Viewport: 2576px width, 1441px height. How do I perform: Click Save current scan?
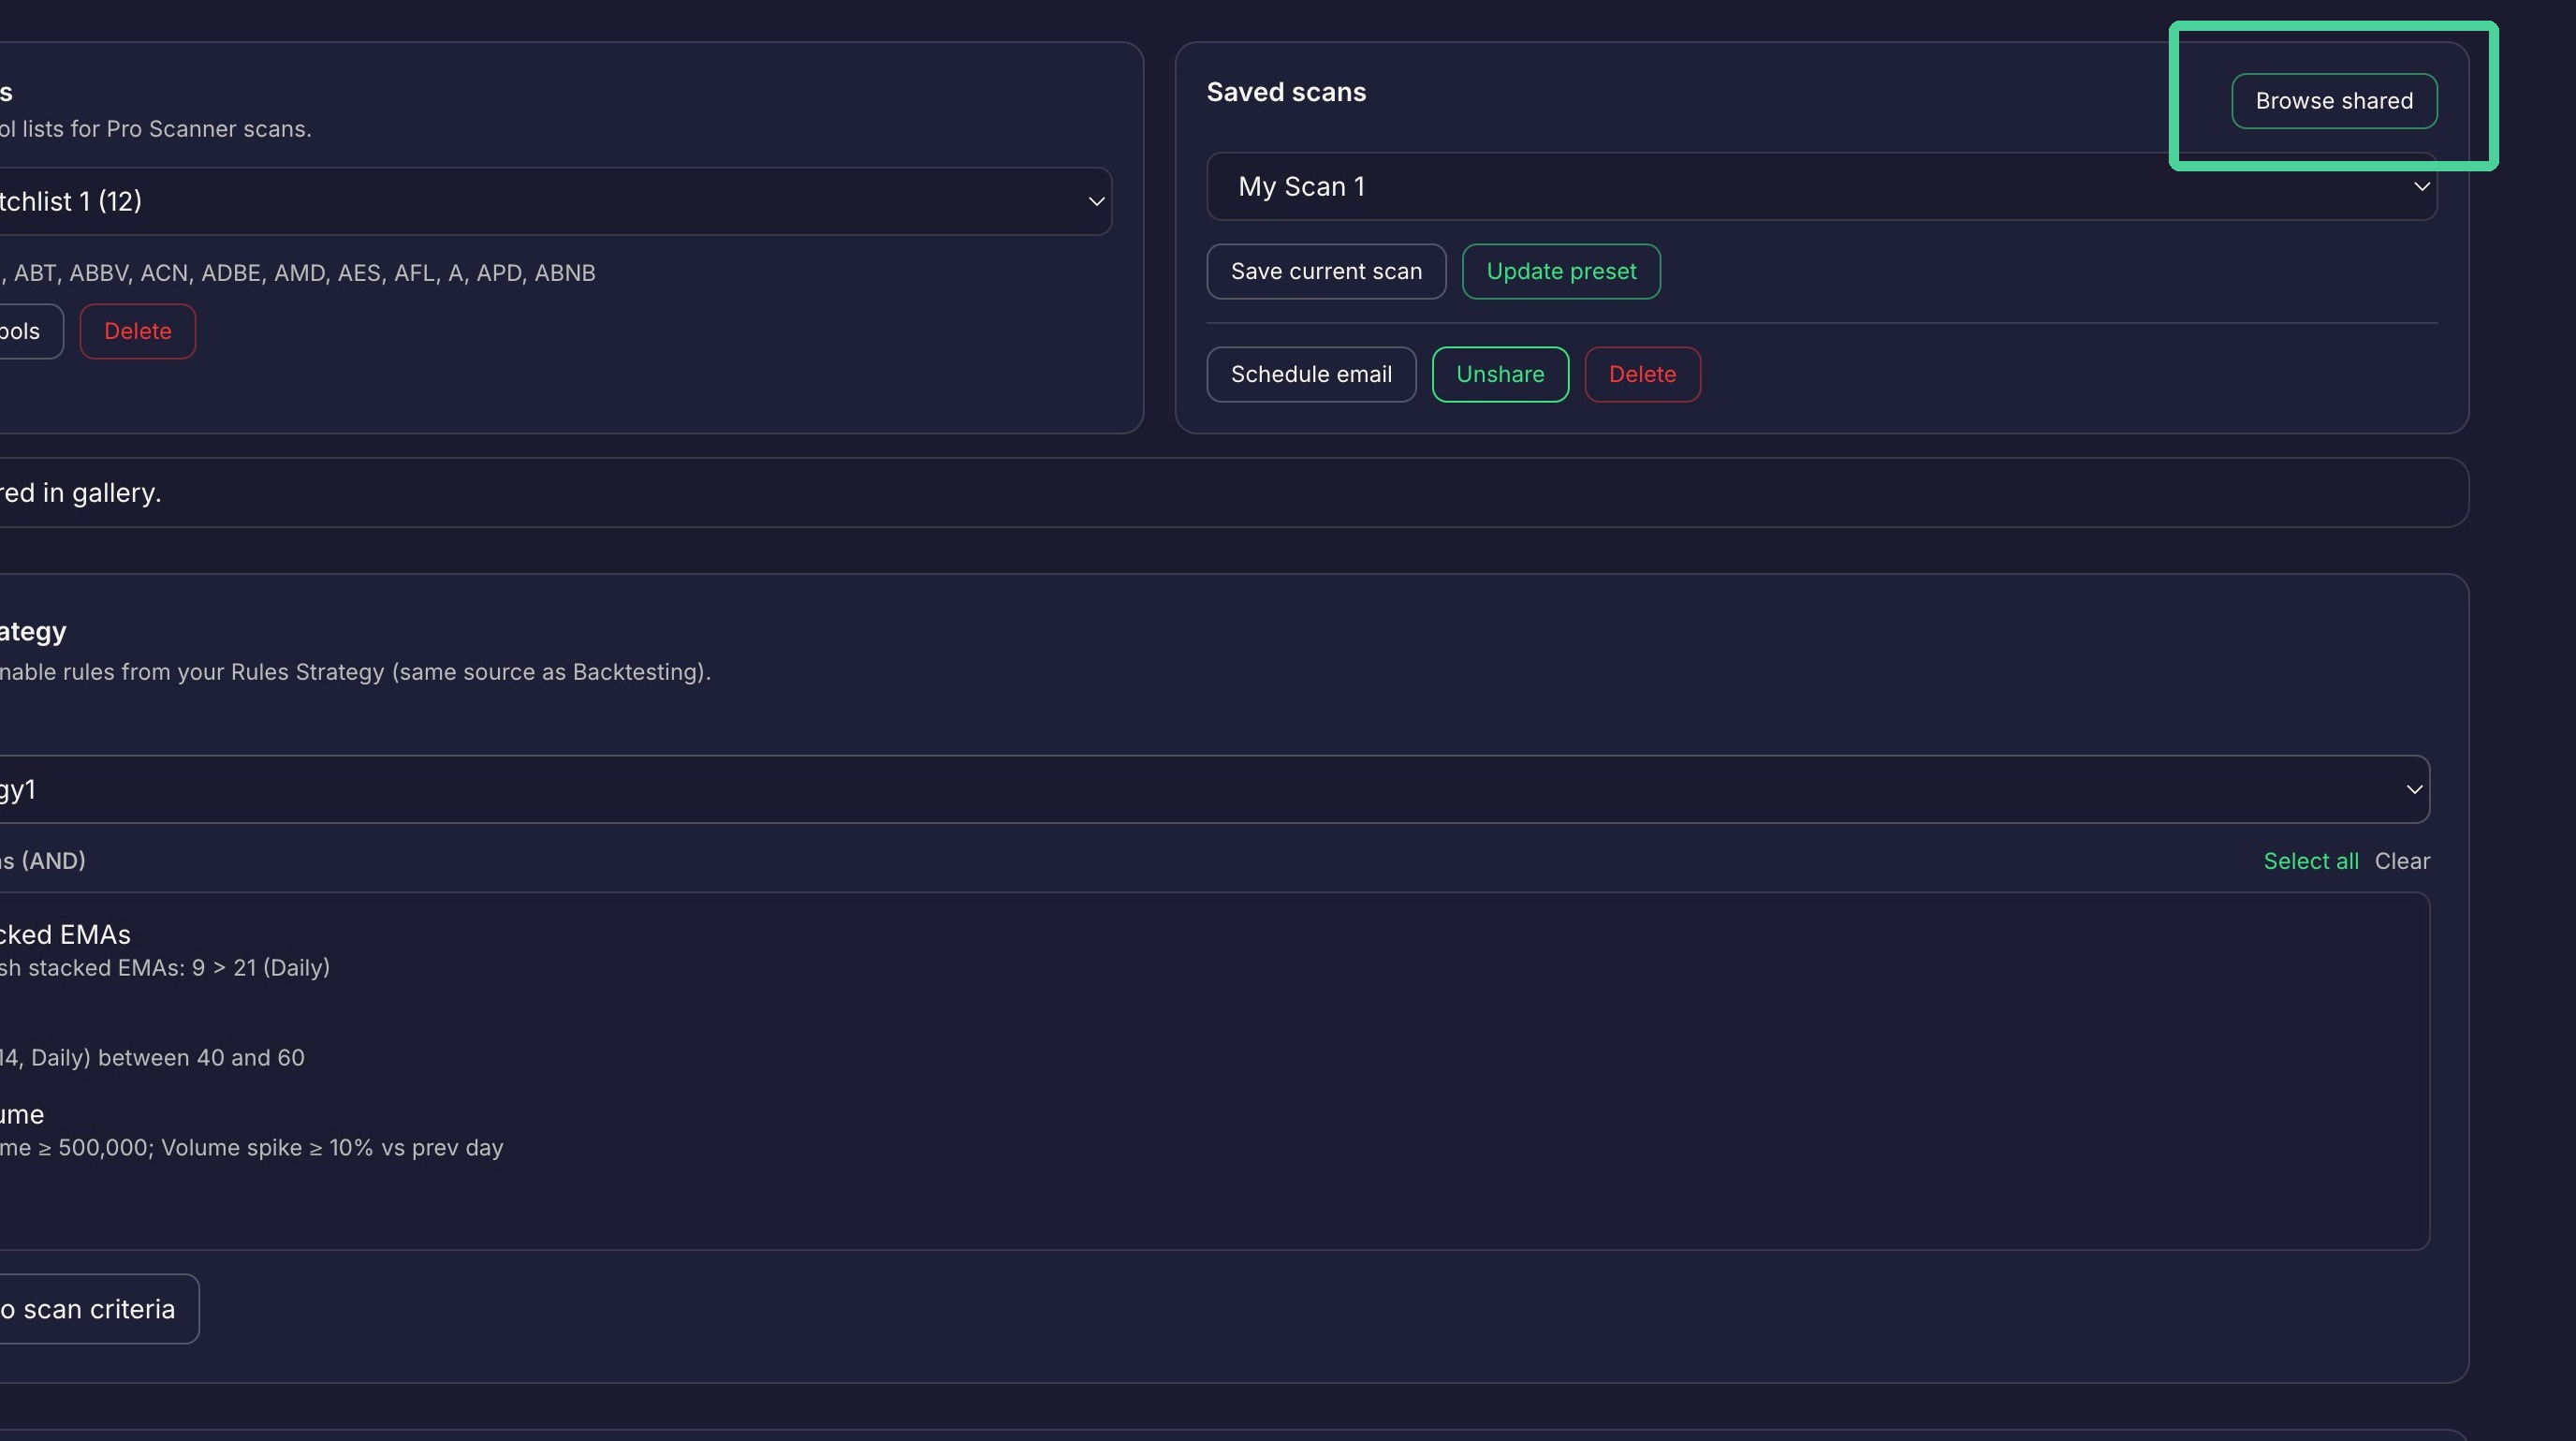pos(1326,271)
